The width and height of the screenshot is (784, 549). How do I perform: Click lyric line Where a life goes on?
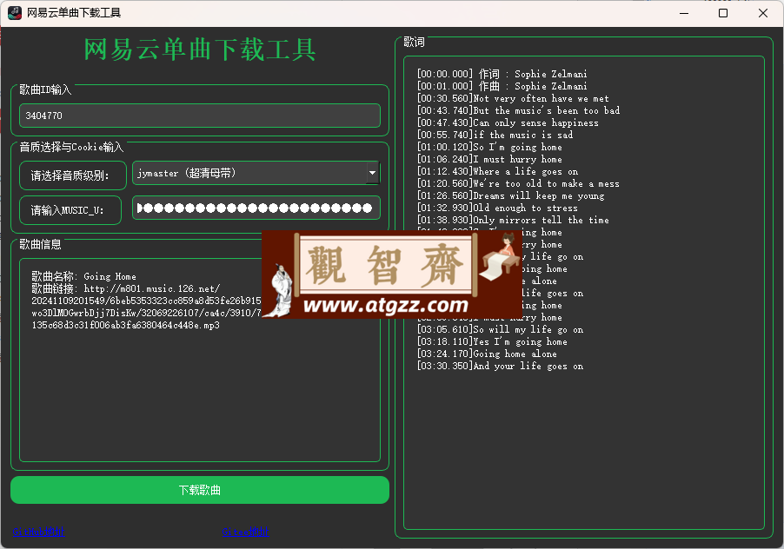[x=497, y=171]
